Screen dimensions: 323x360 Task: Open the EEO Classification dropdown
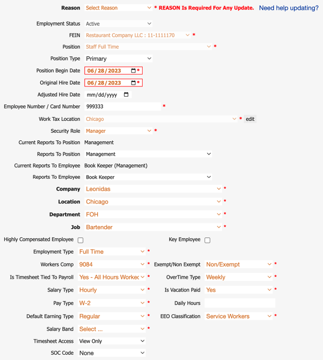[239, 316]
